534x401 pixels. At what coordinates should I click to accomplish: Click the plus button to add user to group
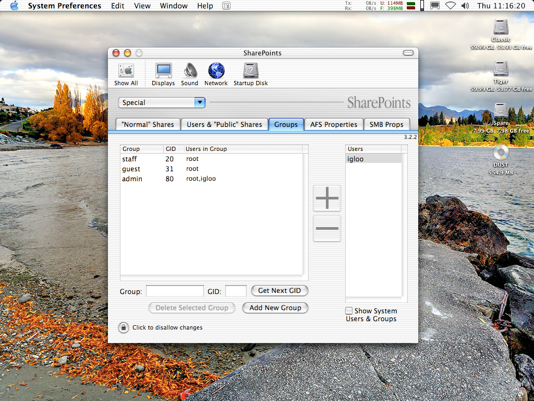327,198
